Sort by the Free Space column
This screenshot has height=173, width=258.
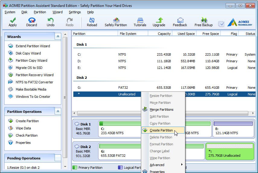pyautogui.click(x=208, y=34)
